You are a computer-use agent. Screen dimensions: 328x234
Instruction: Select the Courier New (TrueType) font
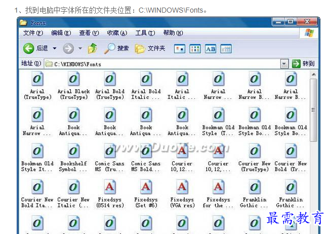pos(255,158)
